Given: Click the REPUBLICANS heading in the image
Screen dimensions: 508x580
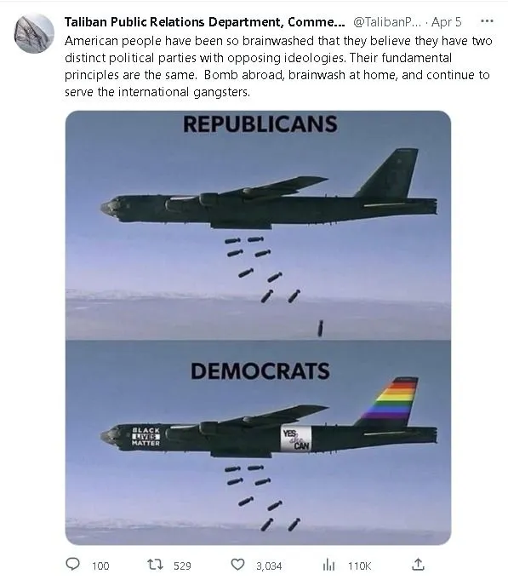Looking at the screenshot, I should (x=260, y=123).
